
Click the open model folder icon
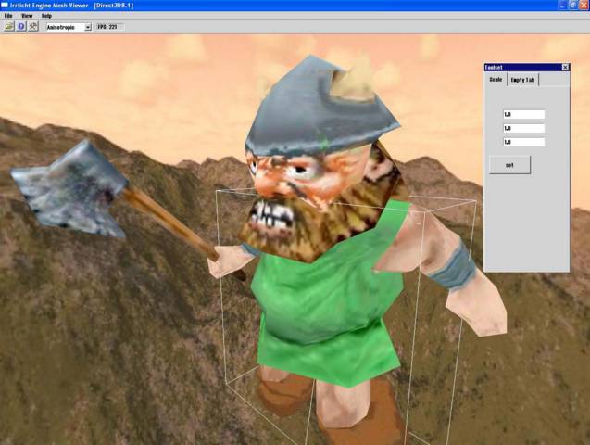click(x=9, y=26)
